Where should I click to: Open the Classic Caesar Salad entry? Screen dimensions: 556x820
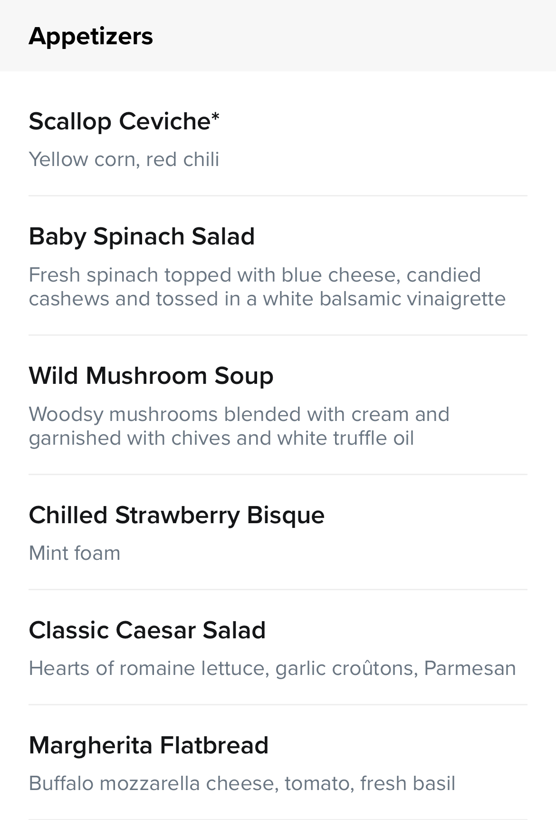click(278, 647)
